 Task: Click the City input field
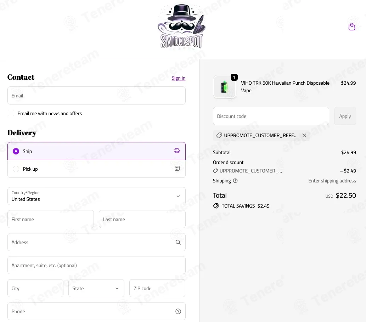pos(35,288)
